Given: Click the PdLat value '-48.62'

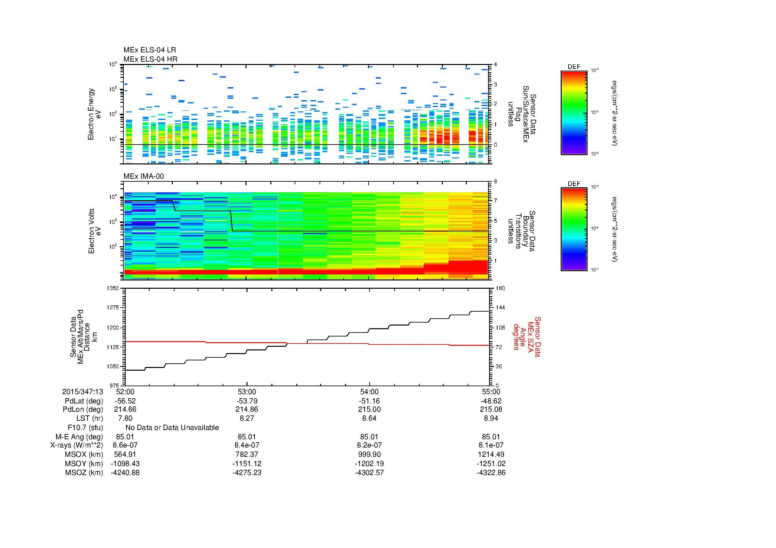Looking at the screenshot, I should (x=491, y=401).
